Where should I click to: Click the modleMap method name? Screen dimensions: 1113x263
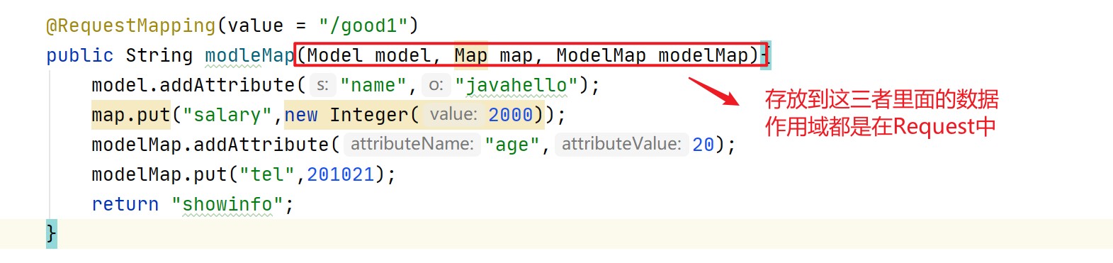point(249,55)
